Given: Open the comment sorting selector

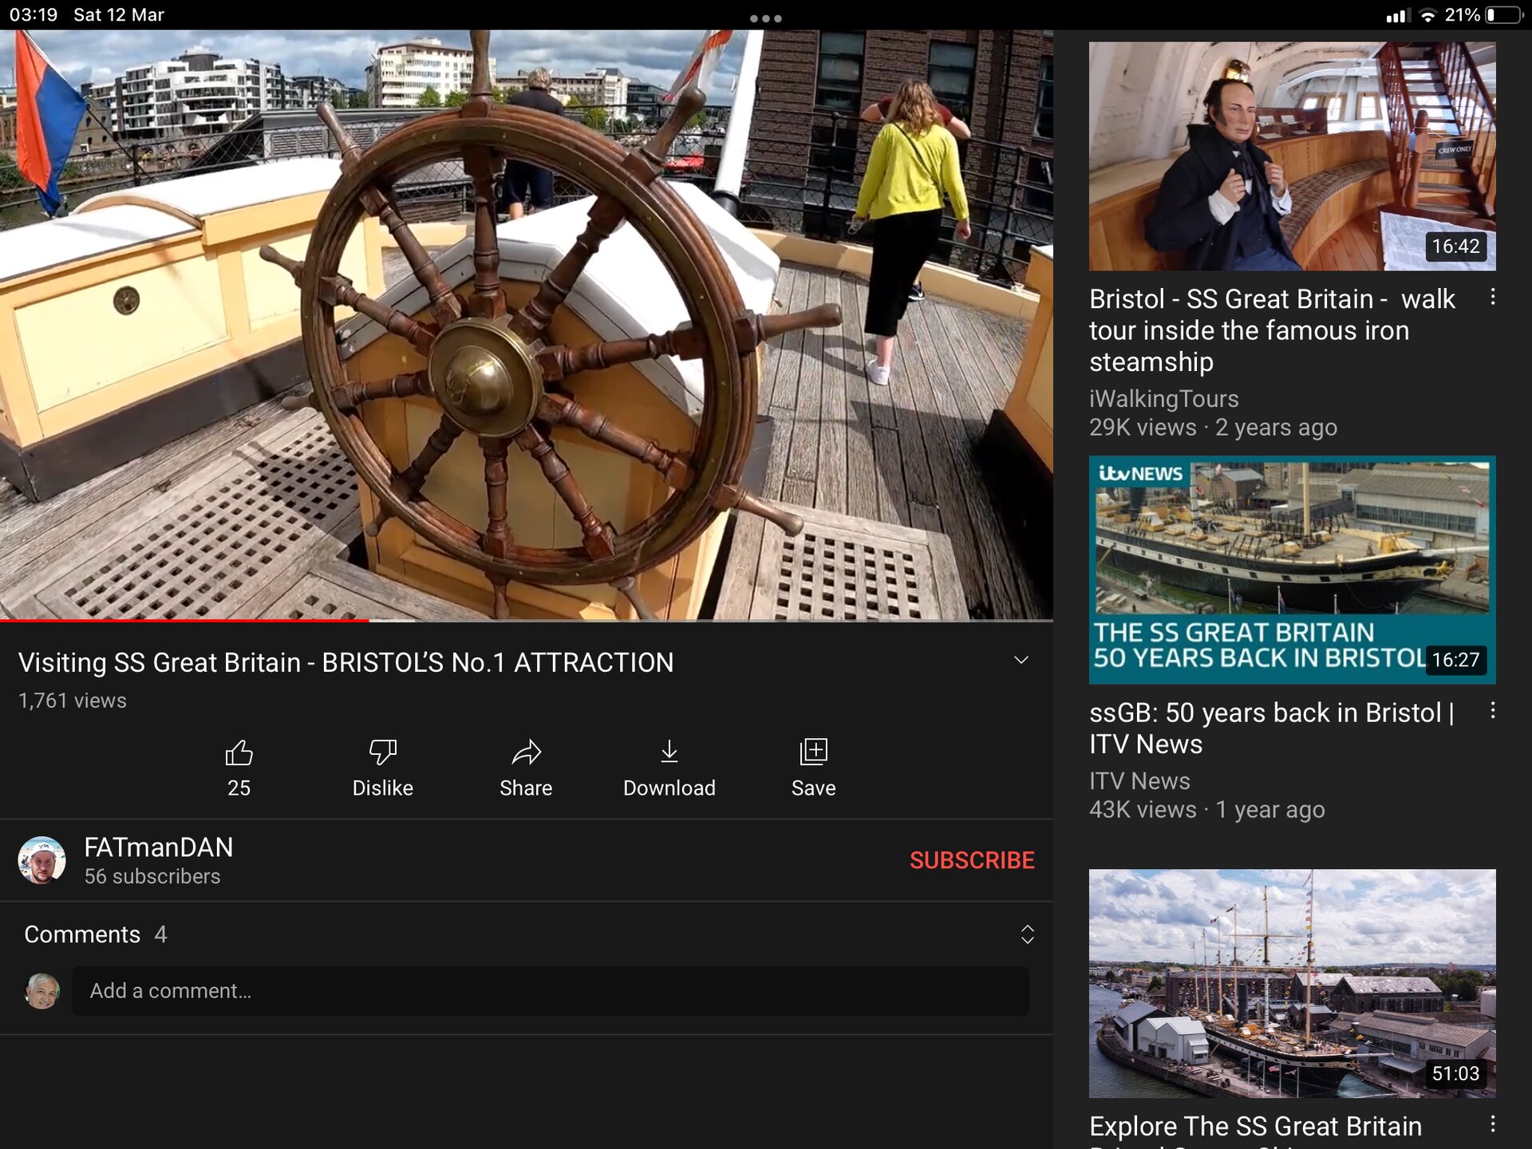Looking at the screenshot, I should [1027, 934].
